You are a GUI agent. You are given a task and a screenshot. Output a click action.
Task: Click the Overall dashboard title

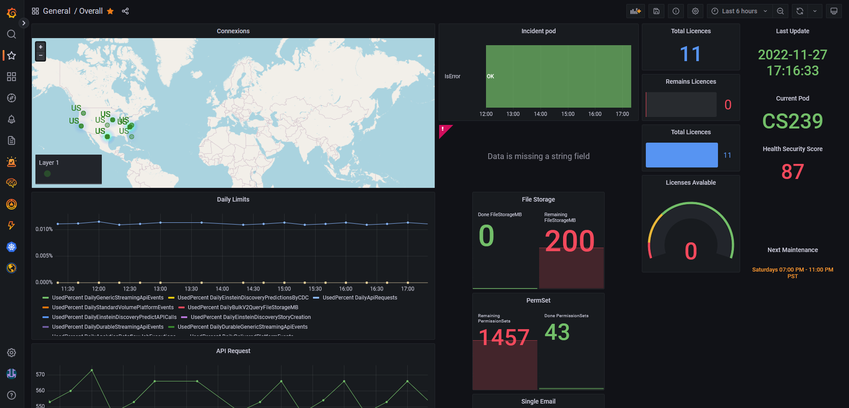[91, 11]
